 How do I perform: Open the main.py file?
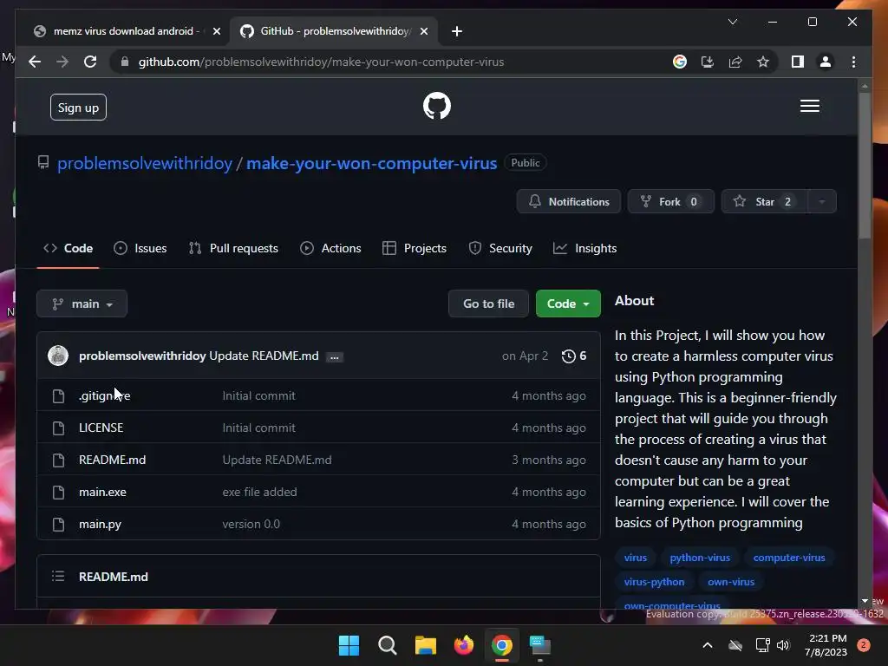[x=101, y=525]
